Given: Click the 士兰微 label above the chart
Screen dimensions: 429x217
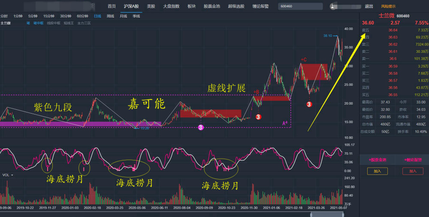Looking at the screenshot, I should point(6,23).
